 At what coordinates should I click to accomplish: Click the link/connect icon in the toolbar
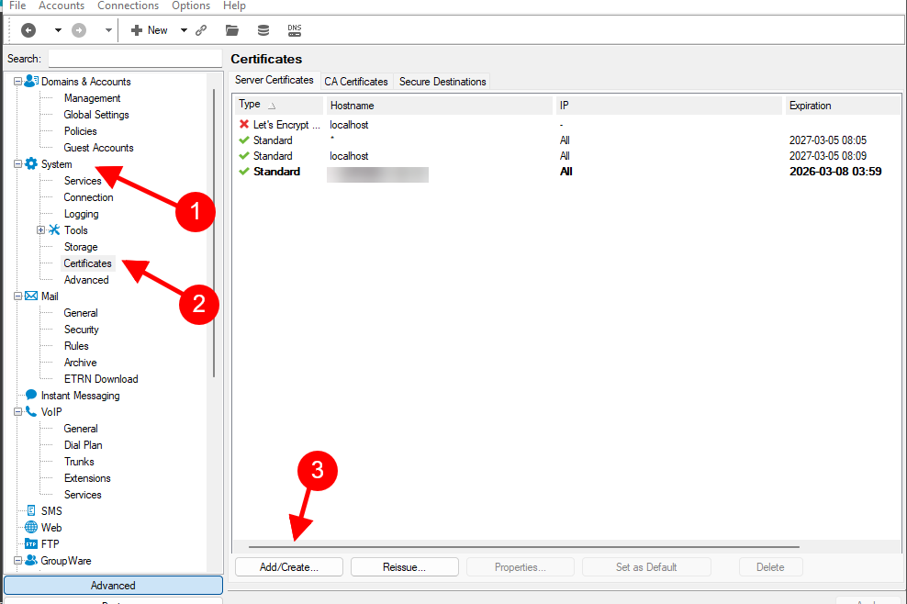(x=201, y=30)
